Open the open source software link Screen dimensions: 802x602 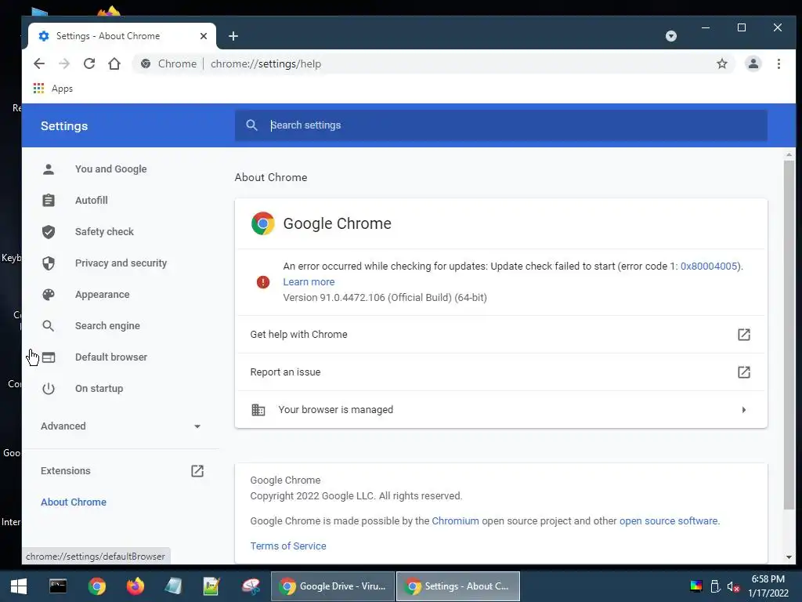669,521
